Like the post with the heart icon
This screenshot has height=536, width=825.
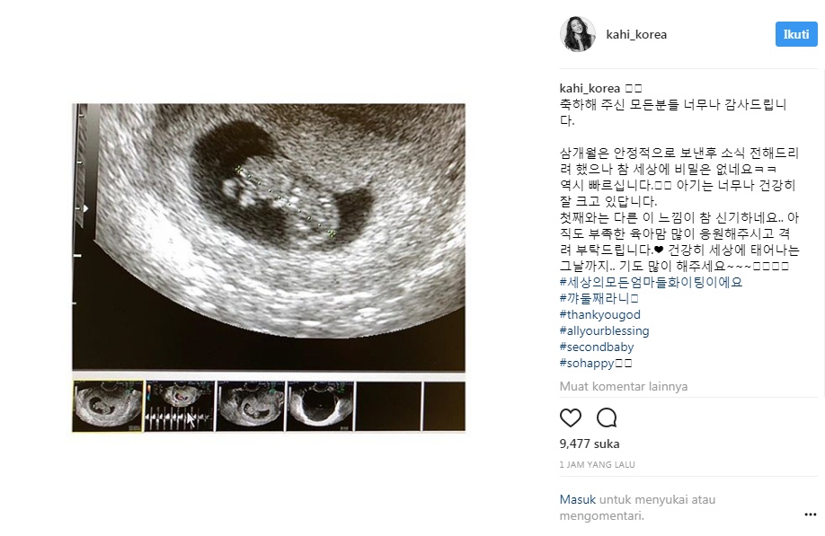click(x=571, y=417)
